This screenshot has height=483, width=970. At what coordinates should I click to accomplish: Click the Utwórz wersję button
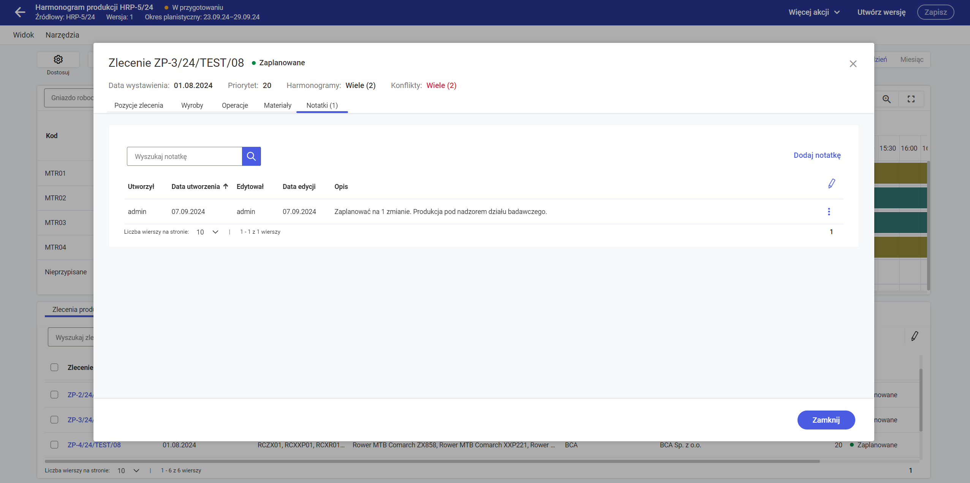point(881,12)
